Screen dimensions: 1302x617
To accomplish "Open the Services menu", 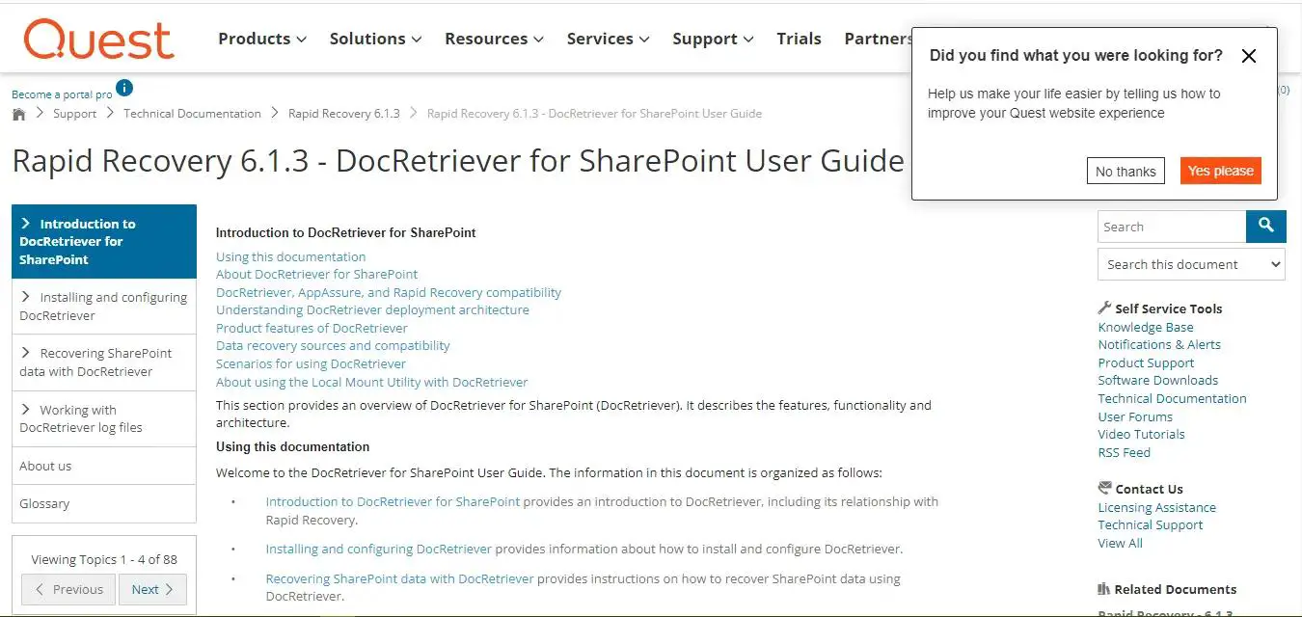I will (x=609, y=39).
